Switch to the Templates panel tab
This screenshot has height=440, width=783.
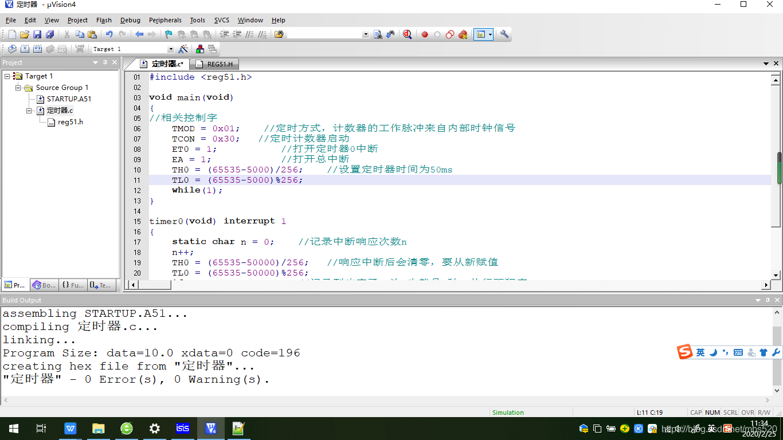point(101,285)
